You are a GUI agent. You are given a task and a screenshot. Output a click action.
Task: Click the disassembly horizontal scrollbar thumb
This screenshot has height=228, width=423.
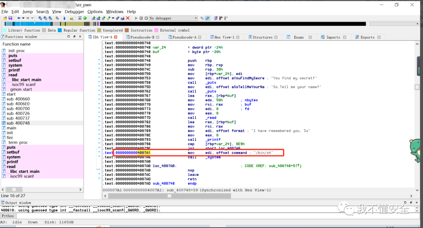pos(169,196)
